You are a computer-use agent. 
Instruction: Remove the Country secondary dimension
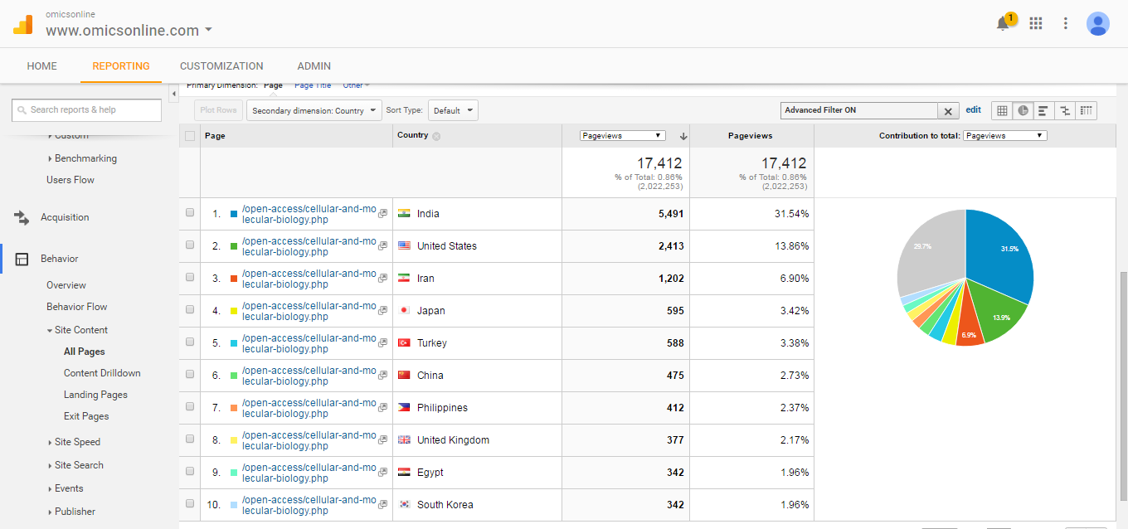tap(436, 136)
